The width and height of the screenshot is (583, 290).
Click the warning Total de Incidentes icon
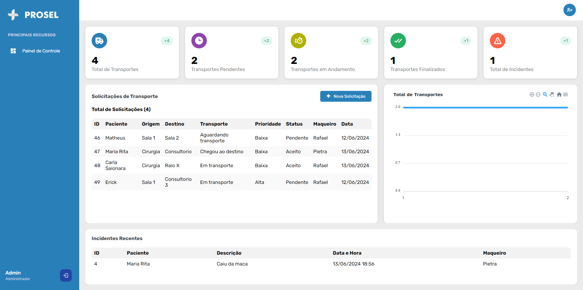(x=498, y=41)
